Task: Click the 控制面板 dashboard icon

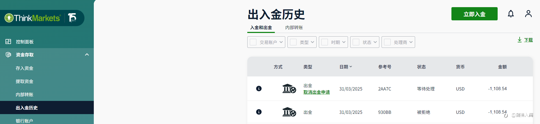Action: 8,42
